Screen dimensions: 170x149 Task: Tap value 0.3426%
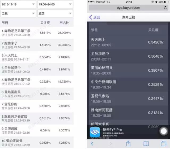[155, 42]
